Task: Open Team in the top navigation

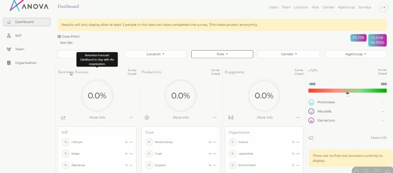Action: pyautogui.click(x=286, y=7)
